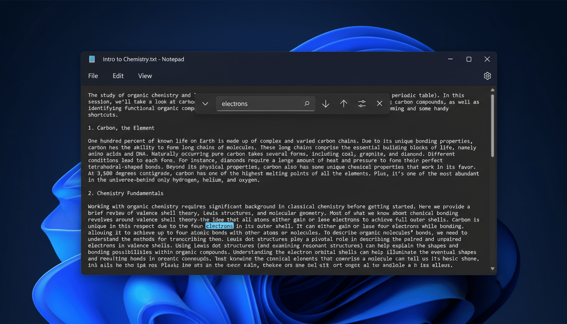This screenshot has height=324, width=567.
Task: Click the scrollbar down arrow
Action: (x=492, y=269)
